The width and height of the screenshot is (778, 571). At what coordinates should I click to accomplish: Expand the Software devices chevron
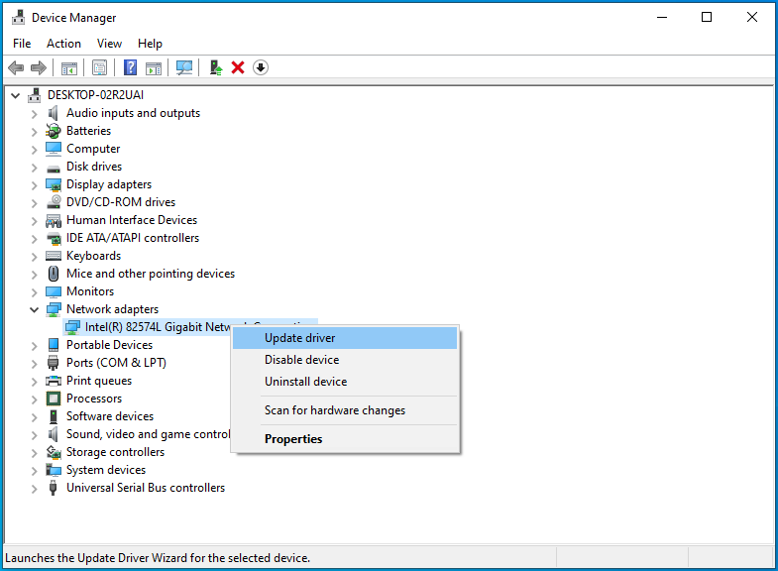pyautogui.click(x=35, y=417)
